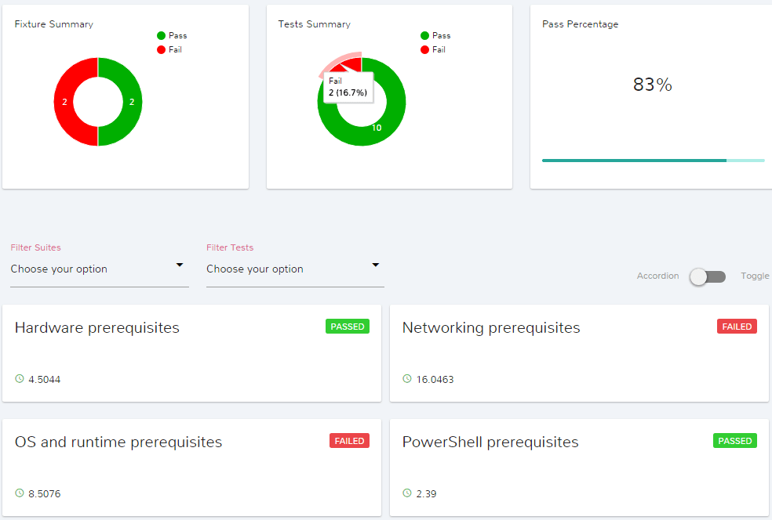Click PASSED badge on PowerShell prerequisites
The image size is (772, 520).
point(735,441)
